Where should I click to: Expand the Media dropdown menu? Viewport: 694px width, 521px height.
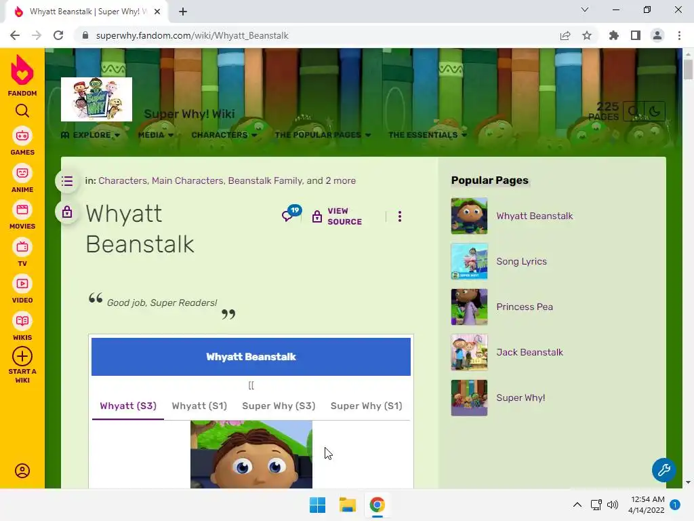(155, 135)
